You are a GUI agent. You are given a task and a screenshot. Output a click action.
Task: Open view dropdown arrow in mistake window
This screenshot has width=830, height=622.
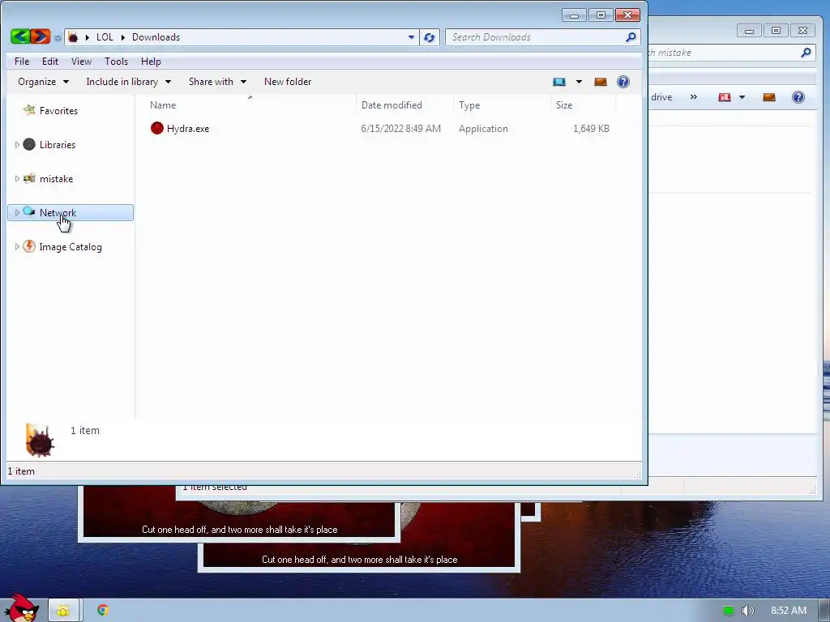742,97
